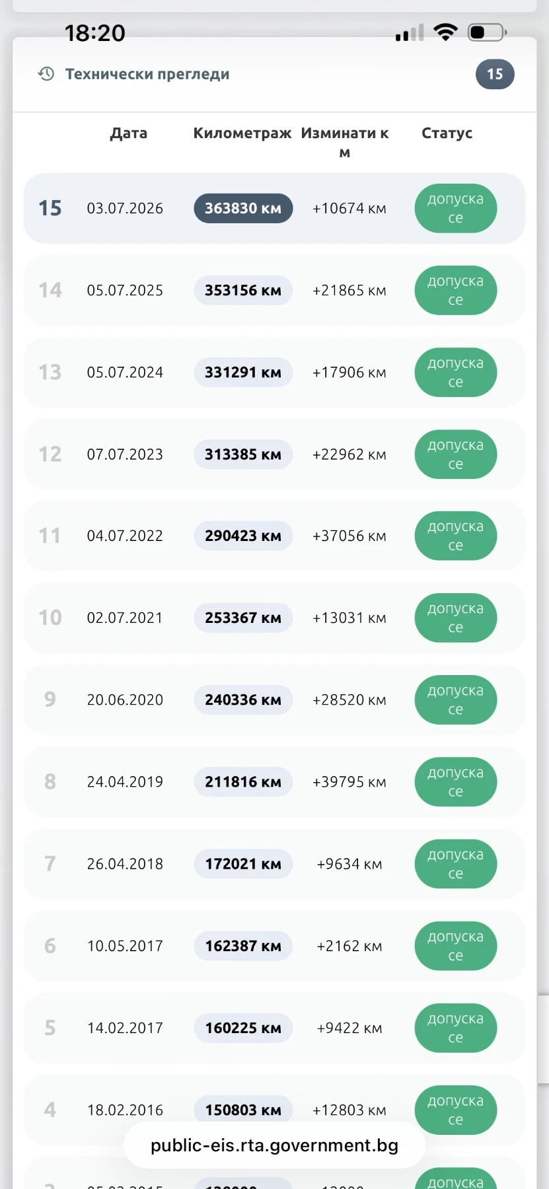This screenshot has width=549, height=1189.
Task: Click допуска се status for 26.04.2018 inspection
Action: click(x=456, y=864)
